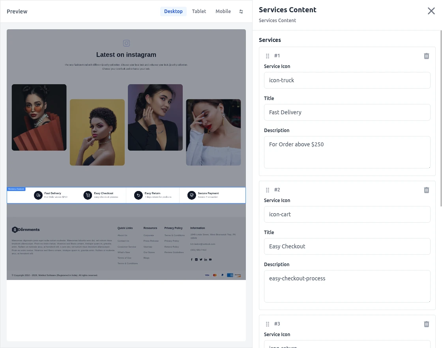The image size is (442, 348).
Task: Edit the Easy Checkout title field
Action: pyautogui.click(x=347, y=246)
